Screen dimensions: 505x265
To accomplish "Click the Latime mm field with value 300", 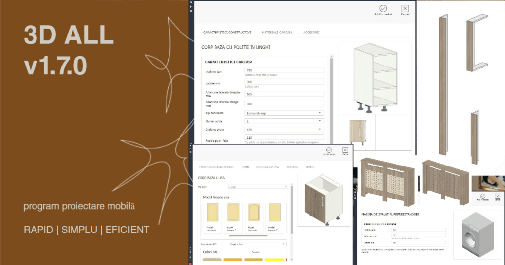I will click(284, 82).
